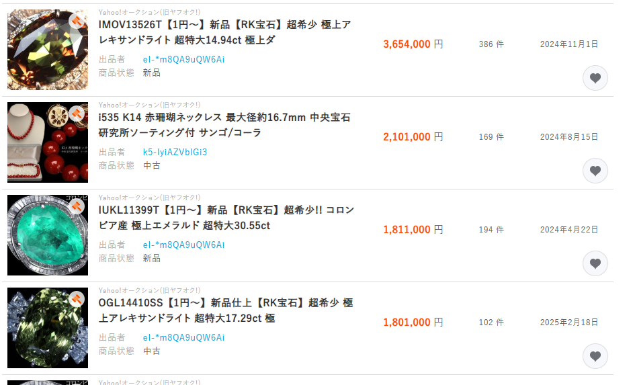Click auction hammer badge on coral necklace thumbnail
The image size is (633, 385).
pos(77,114)
